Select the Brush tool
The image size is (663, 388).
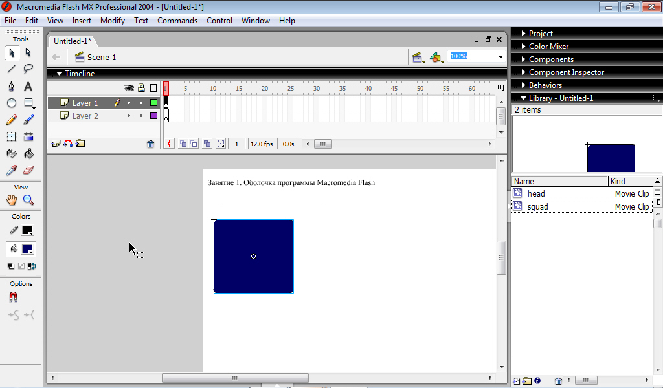coord(28,120)
